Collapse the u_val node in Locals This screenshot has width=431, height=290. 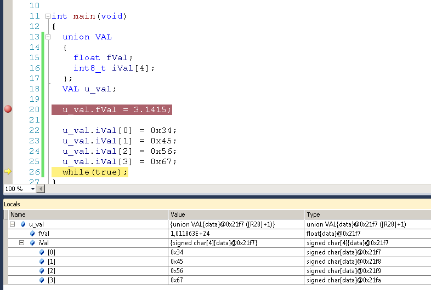pos(13,224)
